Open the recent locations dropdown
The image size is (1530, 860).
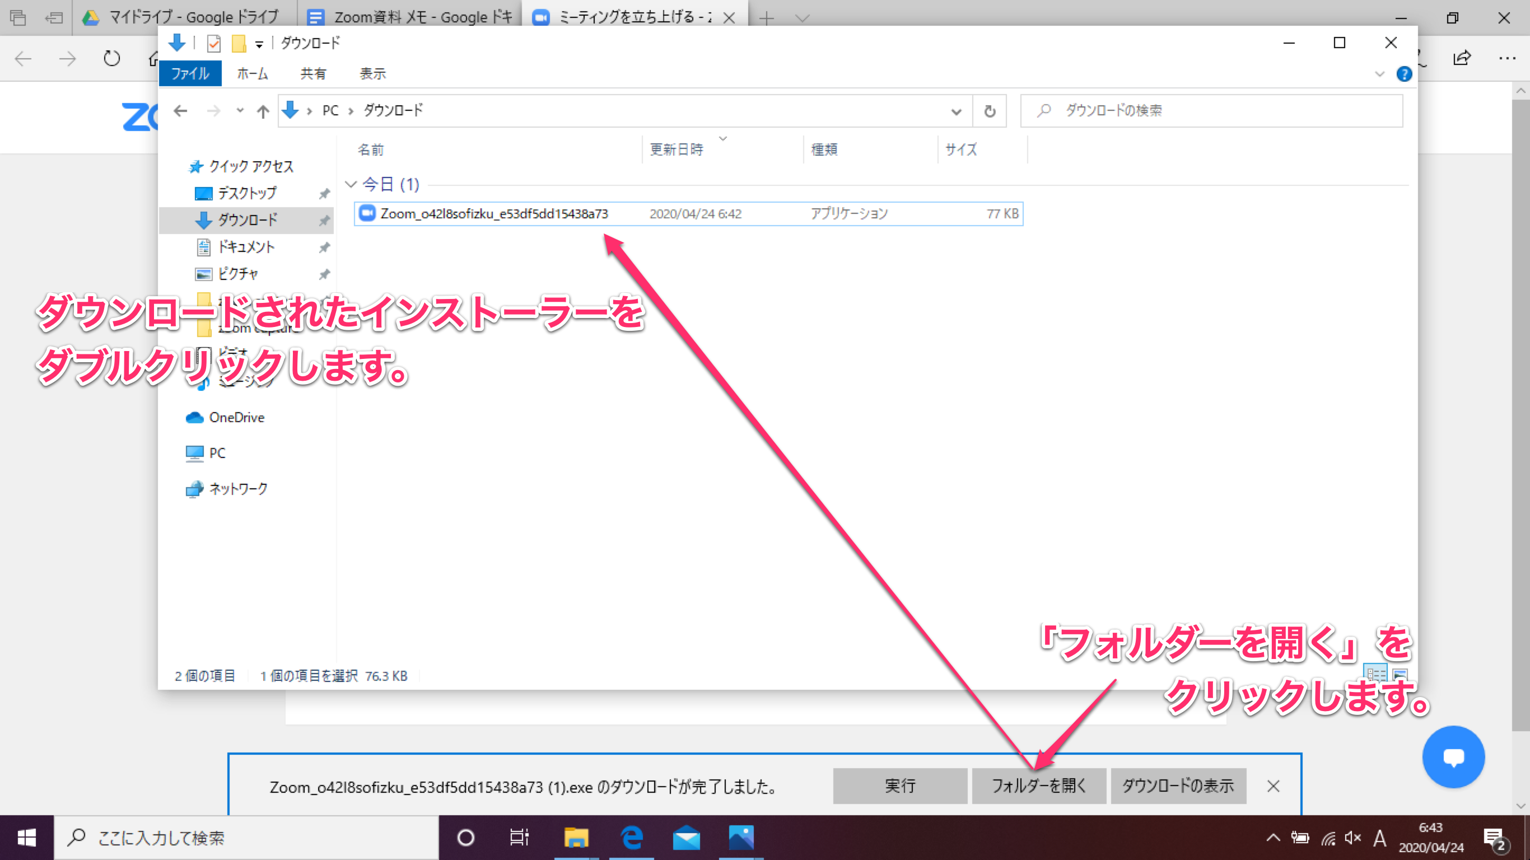pos(239,110)
